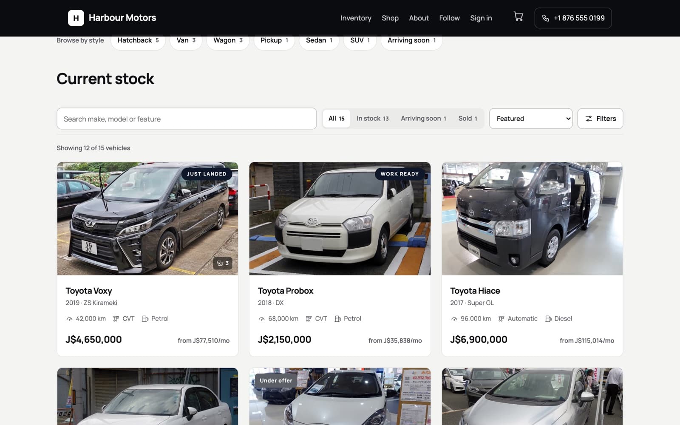Select the Sold 1 tab
Viewport: 680px width, 425px height.
point(467,119)
